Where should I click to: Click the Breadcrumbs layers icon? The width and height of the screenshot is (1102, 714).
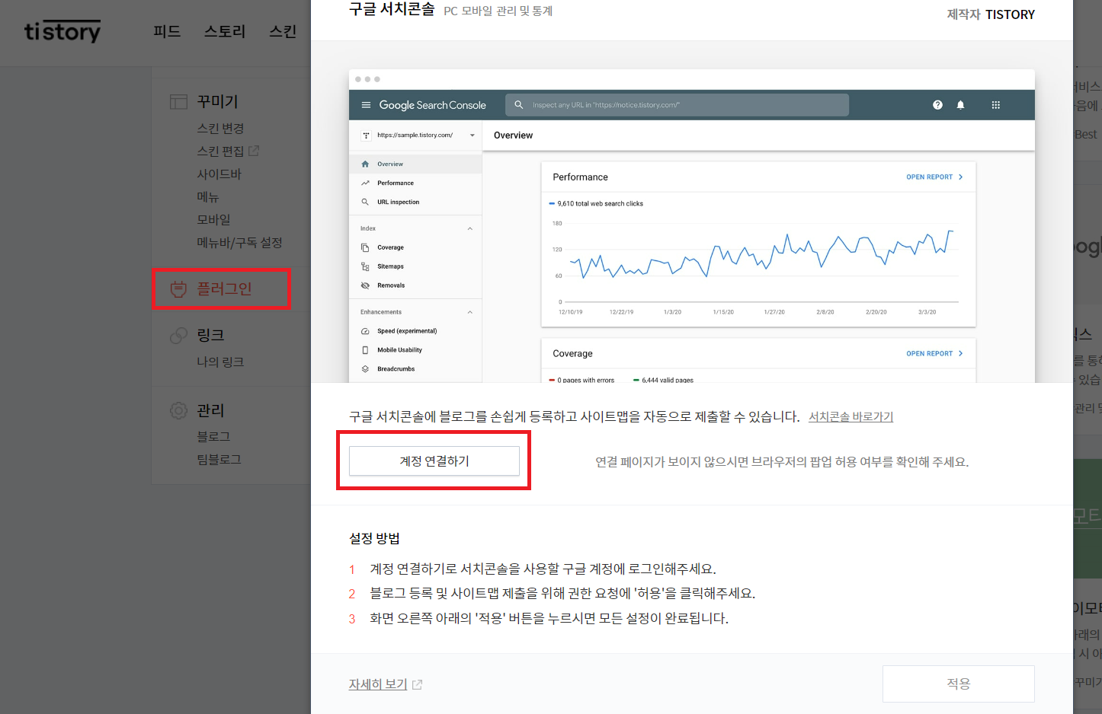pyautogui.click(x=365, y=369)
